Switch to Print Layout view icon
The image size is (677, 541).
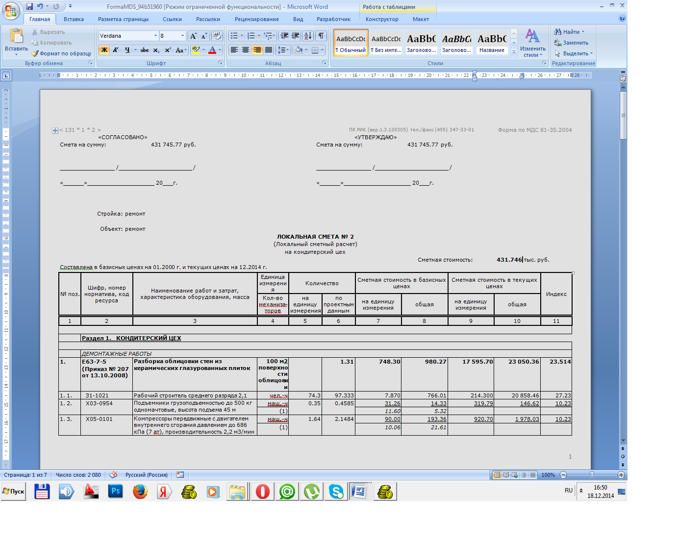pyautogui.click(x=497, y=475)
